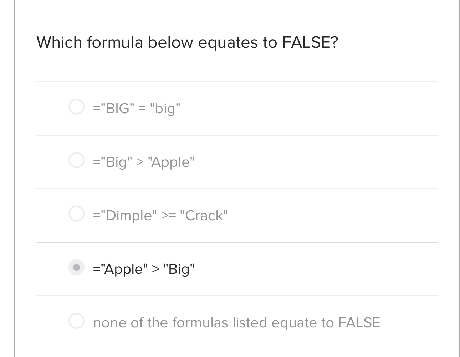Screen dimensions: 460x357
Task: Click the answer text ="Dimple" >= "Crack"
Action: 160,215
